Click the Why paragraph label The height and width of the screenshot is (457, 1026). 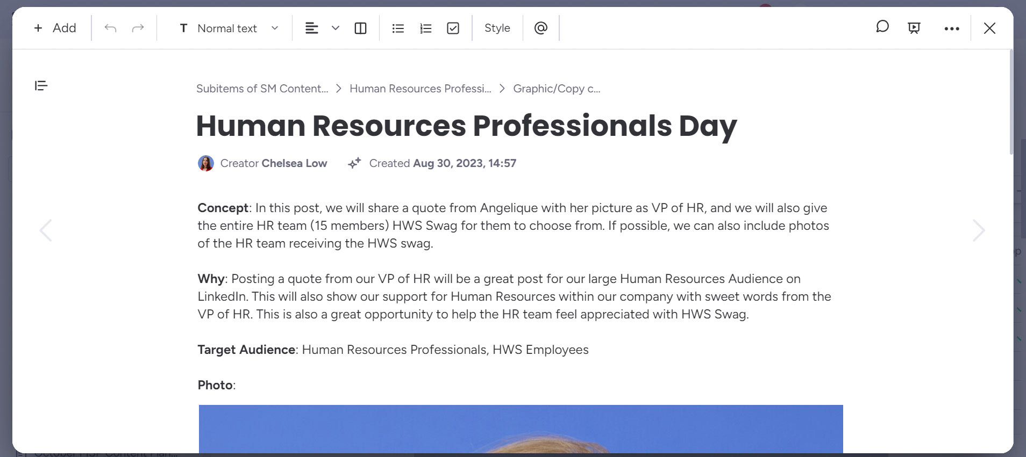pos(211,279)
